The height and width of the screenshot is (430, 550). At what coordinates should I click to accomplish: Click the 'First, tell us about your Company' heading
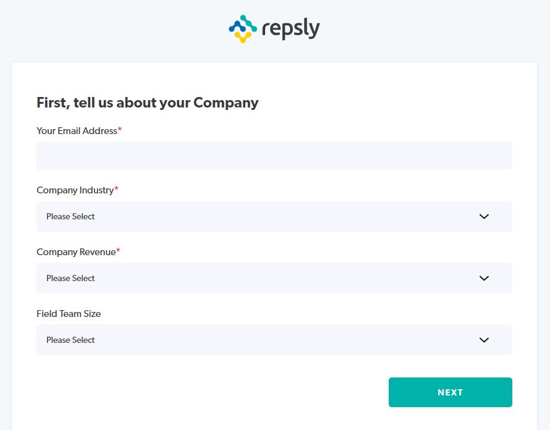point(147,103)
